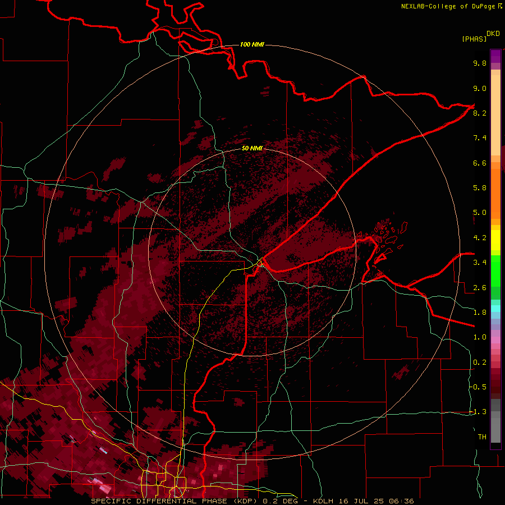The image size is (505, 505).
Task: Click the 100 NMI range ring label
Action: coord(252,44)
